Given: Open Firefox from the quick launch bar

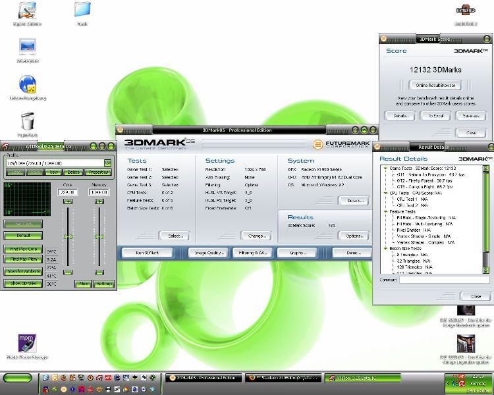Looking at the screenshot, I should 64,377.
